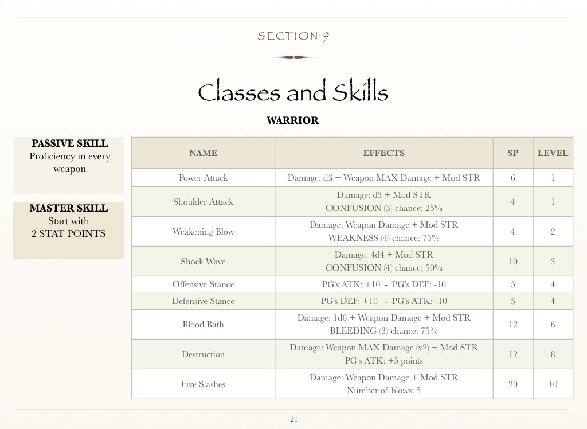Select the Five Slashes skill name
The width and height of the screenshot is (587, 429).
[x=203, y=384]
